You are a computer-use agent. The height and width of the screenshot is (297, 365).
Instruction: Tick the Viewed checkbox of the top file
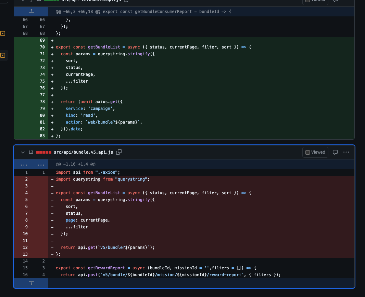click(x=307, y=1)
